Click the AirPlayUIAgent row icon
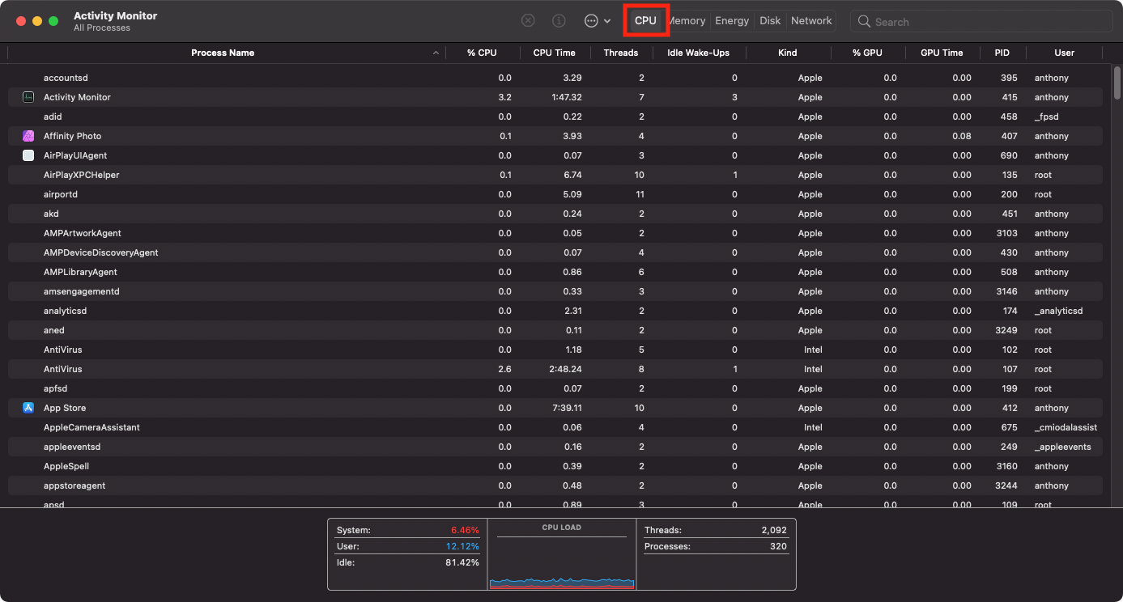 pos(28,155)
